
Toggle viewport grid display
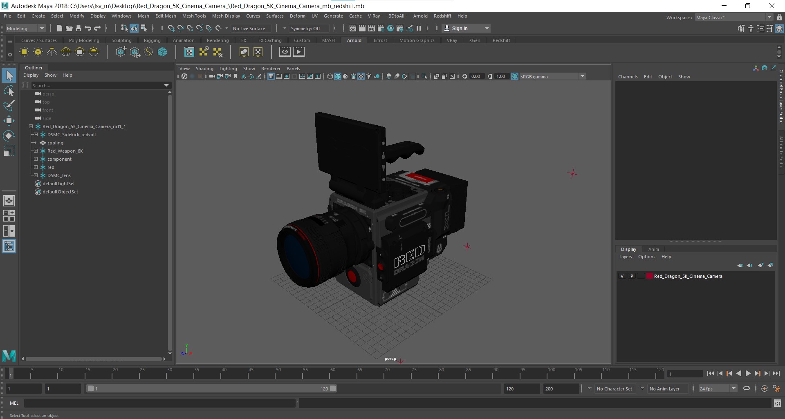click(271, 76)
